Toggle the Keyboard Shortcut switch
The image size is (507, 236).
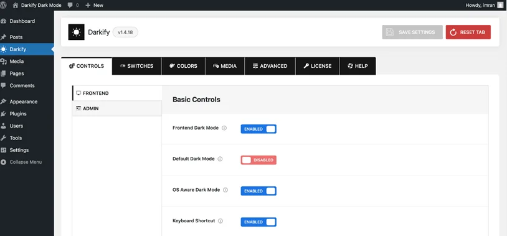pyautogui.click(x=258, y=222)
